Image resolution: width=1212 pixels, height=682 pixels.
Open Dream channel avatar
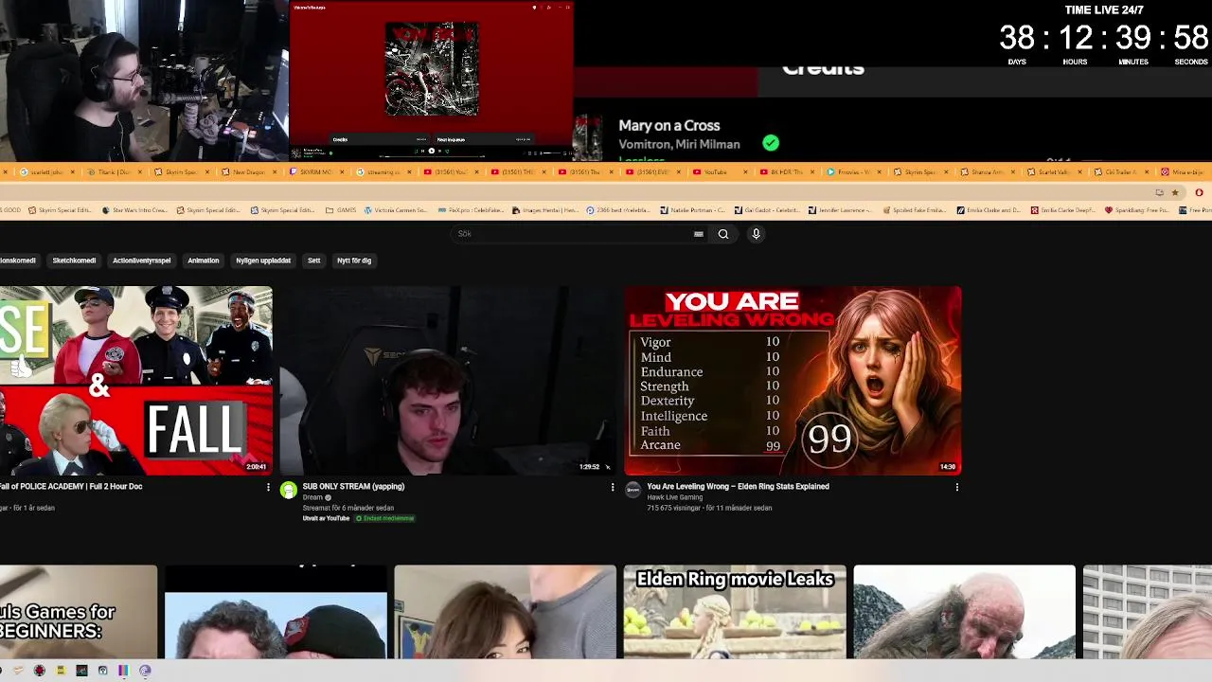288,490
